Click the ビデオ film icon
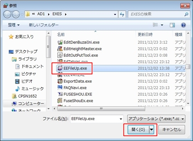Image resolution: width=193 pixels, height=141 pixels. [x=17, y=82]
